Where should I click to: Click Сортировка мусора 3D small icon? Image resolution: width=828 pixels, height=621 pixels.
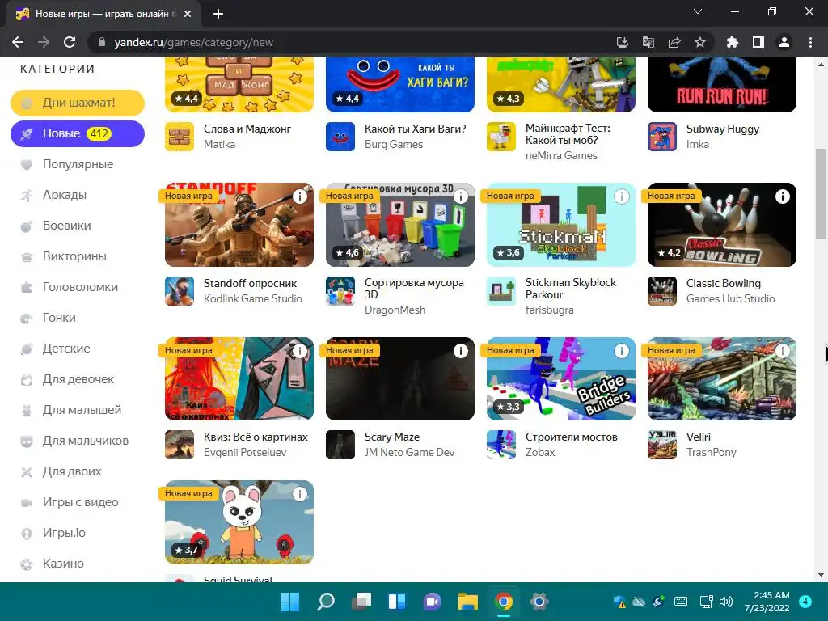[340, 291]
